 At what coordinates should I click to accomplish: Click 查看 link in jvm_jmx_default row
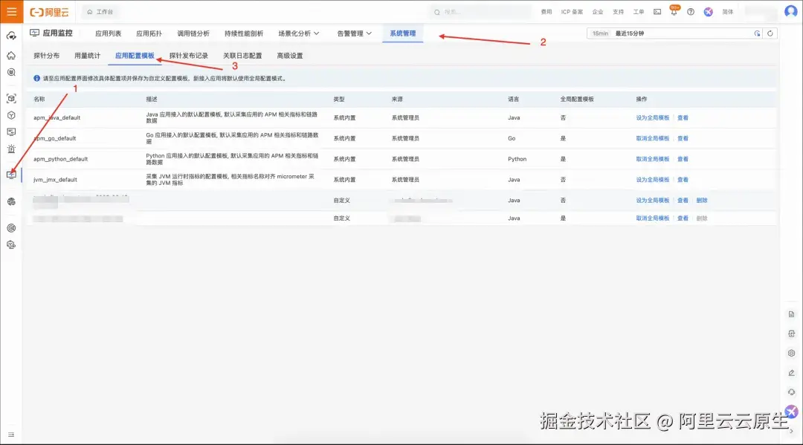[x=683, y=180]
